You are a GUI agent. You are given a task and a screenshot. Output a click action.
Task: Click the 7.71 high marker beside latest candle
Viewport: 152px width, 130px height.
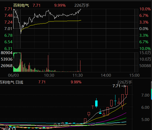(x=116, y=86)
